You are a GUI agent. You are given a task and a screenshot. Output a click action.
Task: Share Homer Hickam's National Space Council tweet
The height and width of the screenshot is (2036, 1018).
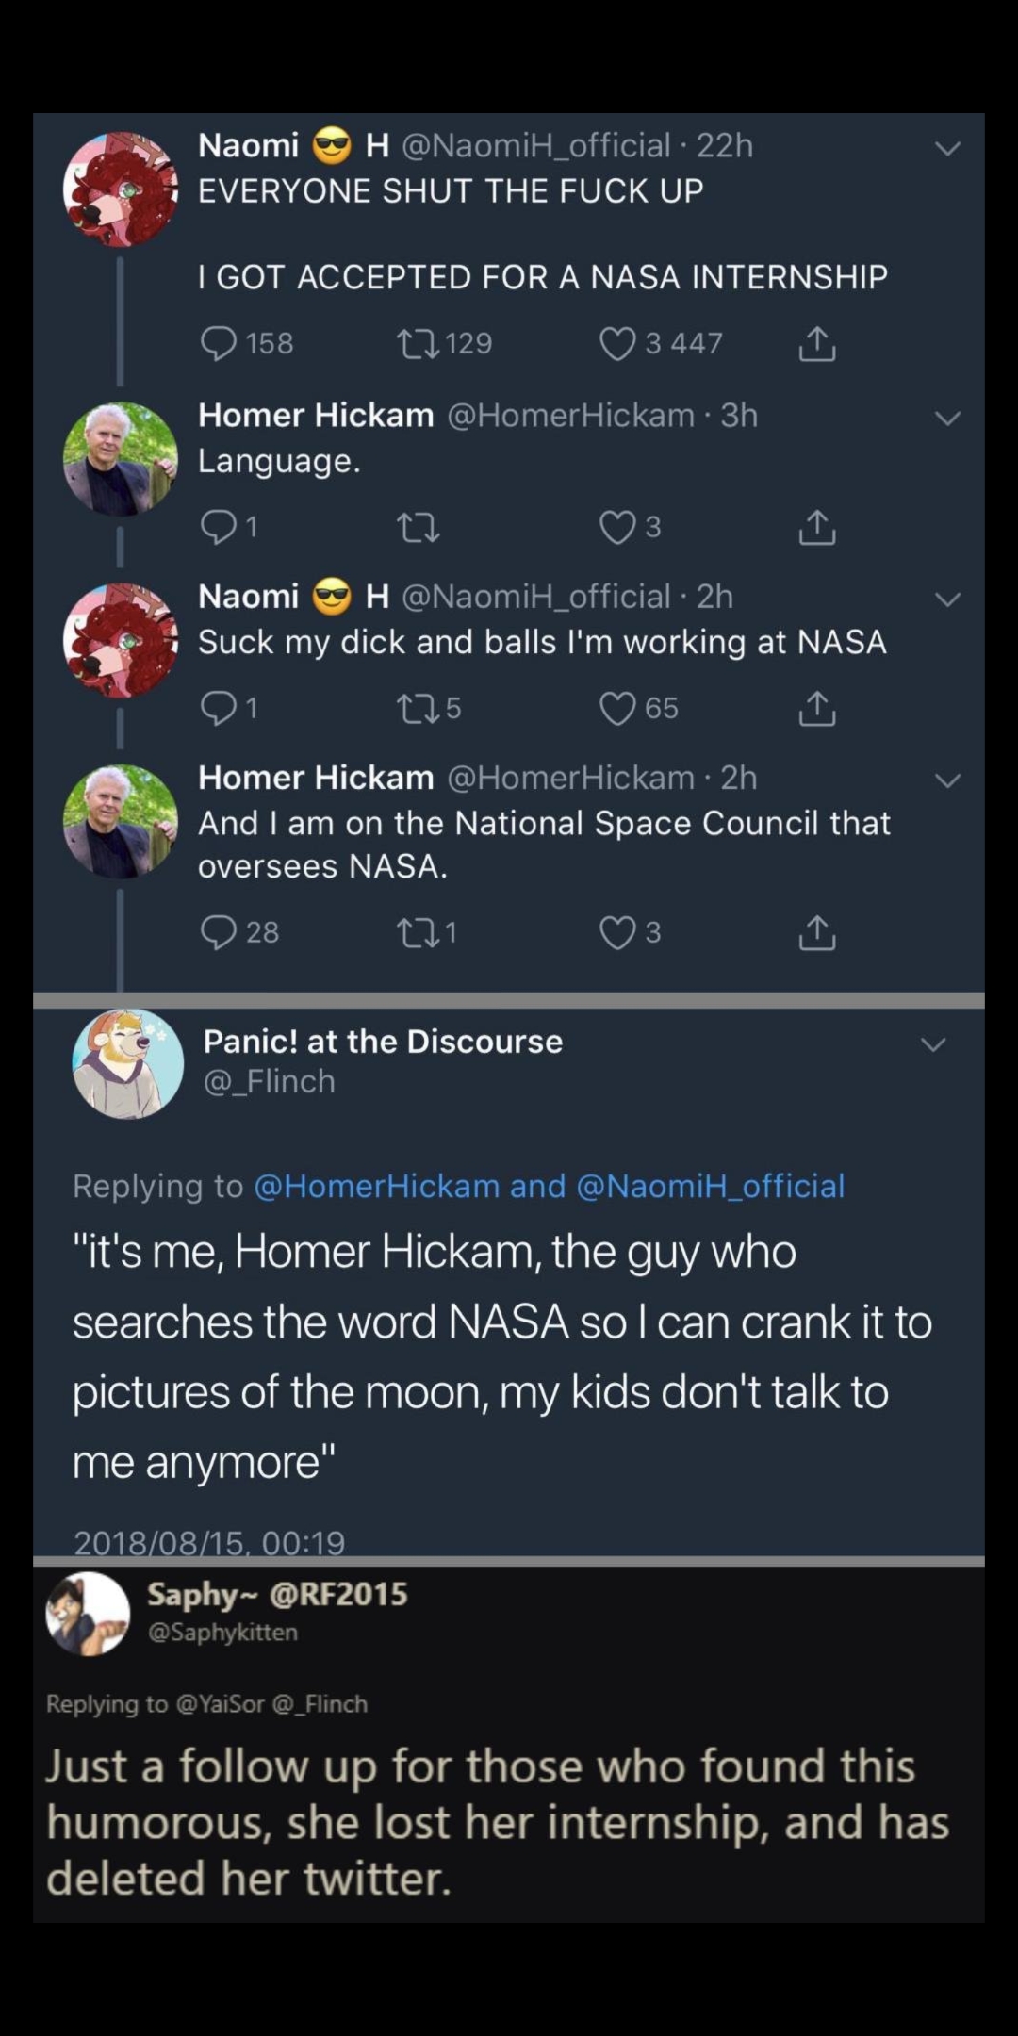point(816,933)
